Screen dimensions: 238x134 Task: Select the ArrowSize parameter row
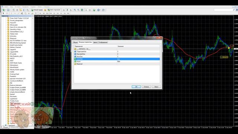tap(117, 56)
